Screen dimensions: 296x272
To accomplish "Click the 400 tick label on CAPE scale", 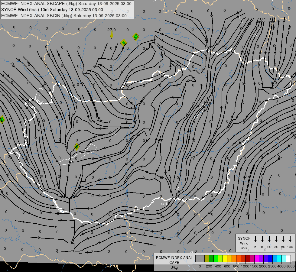I will [x=218, y=266].
